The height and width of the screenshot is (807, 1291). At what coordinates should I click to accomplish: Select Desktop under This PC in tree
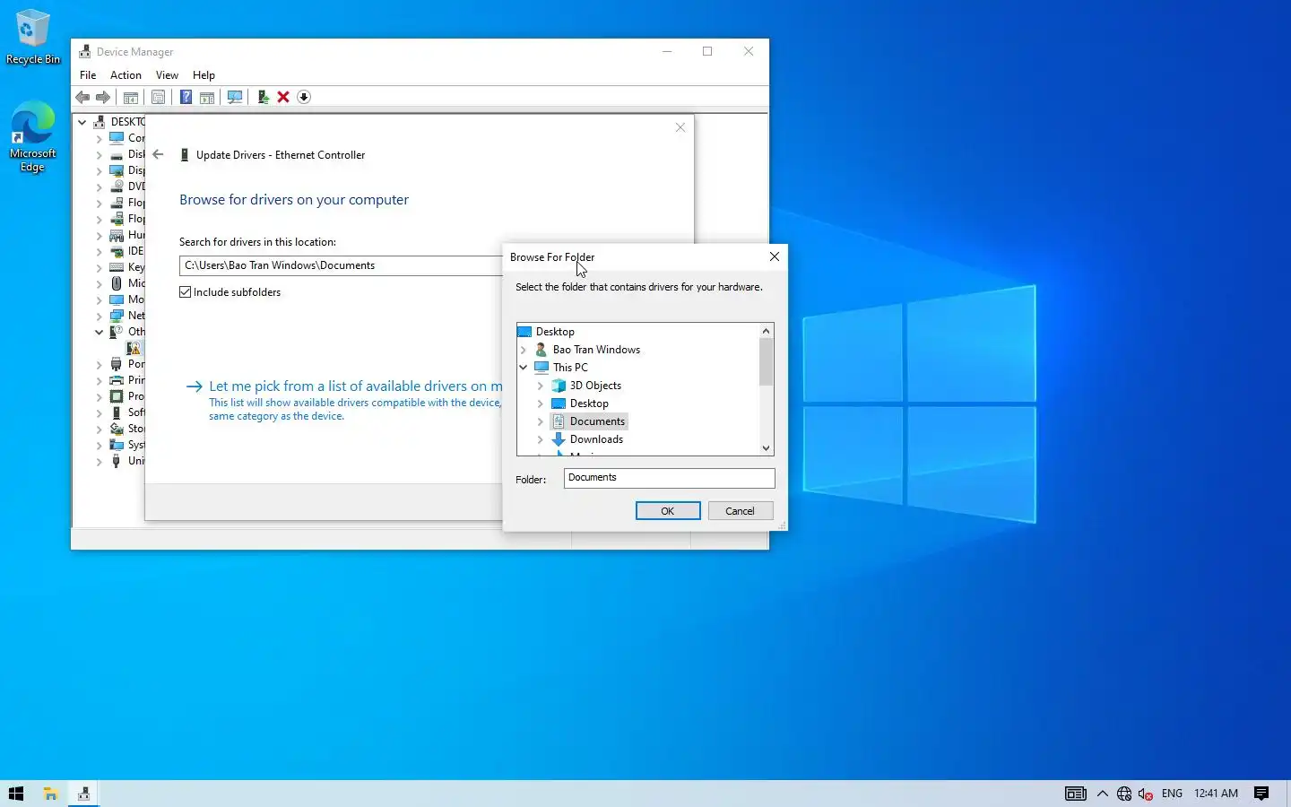589,403
